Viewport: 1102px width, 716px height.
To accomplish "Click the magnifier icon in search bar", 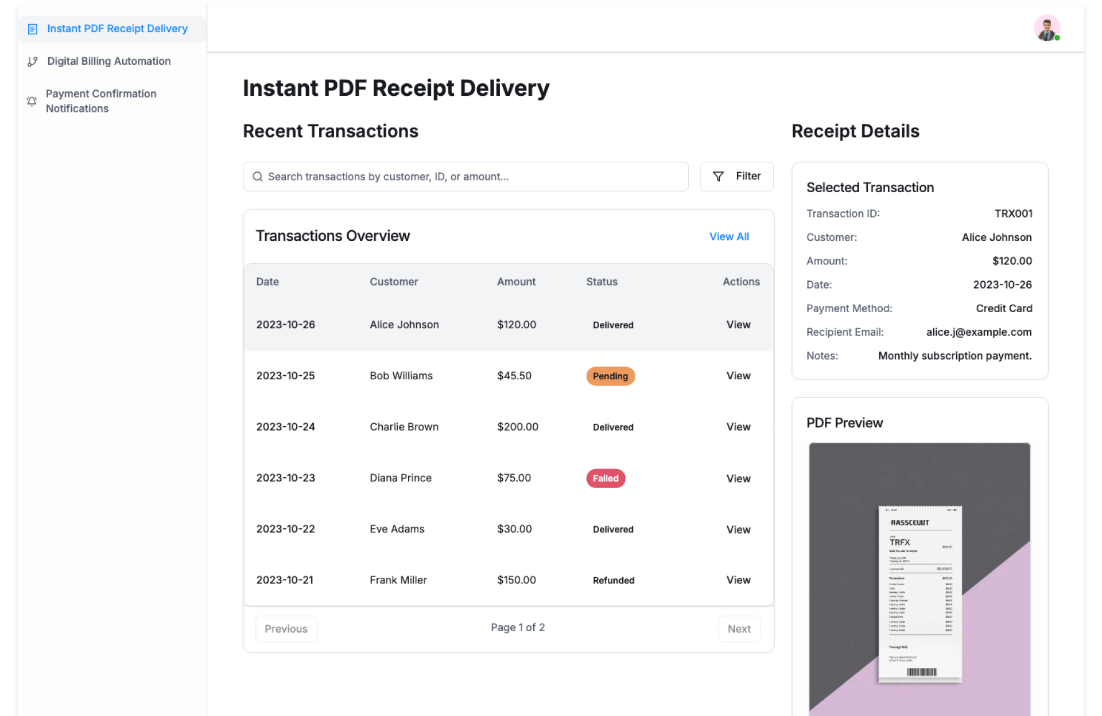I will [x=258, y=177].
